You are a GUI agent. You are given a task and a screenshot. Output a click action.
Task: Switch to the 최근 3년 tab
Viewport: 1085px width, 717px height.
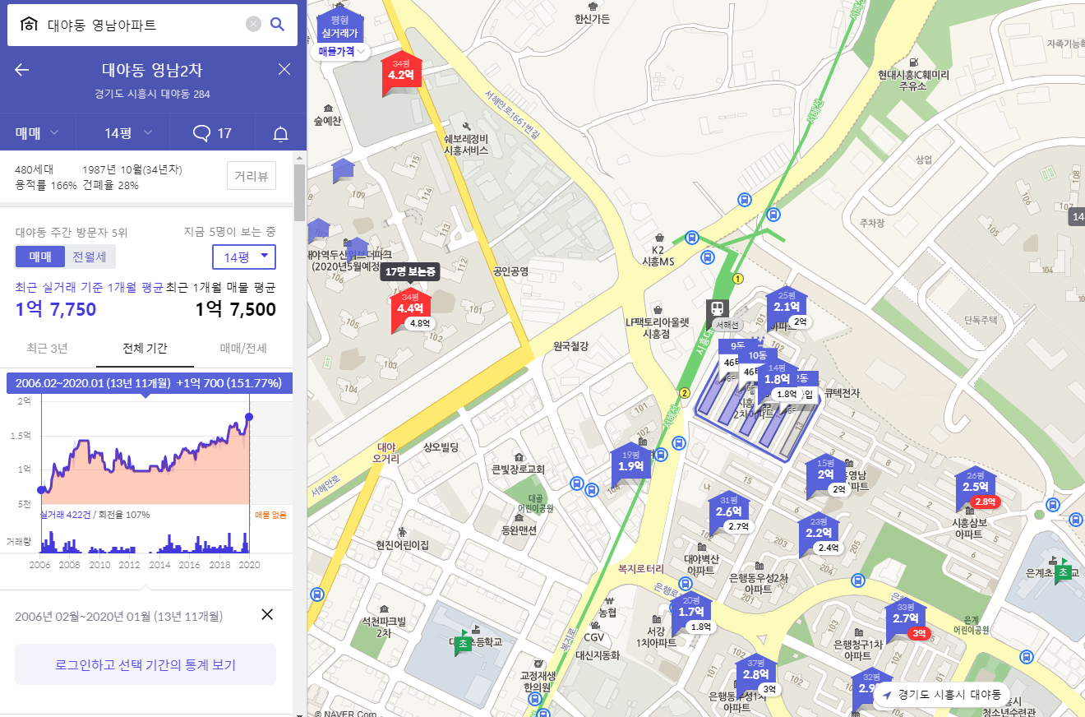click(x=48, y=348)
